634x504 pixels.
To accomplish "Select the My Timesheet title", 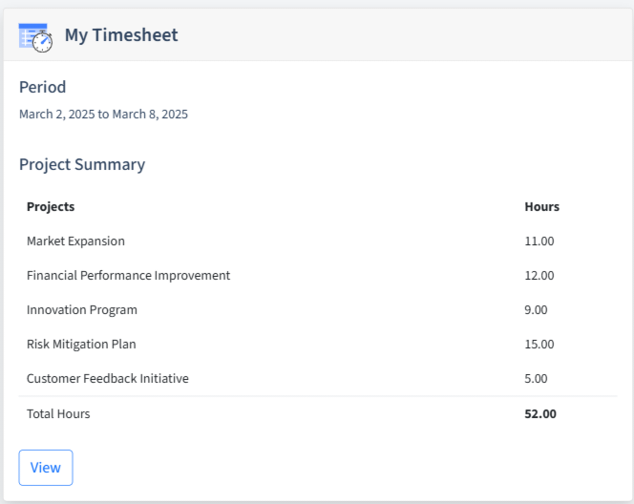I will 121,34.
